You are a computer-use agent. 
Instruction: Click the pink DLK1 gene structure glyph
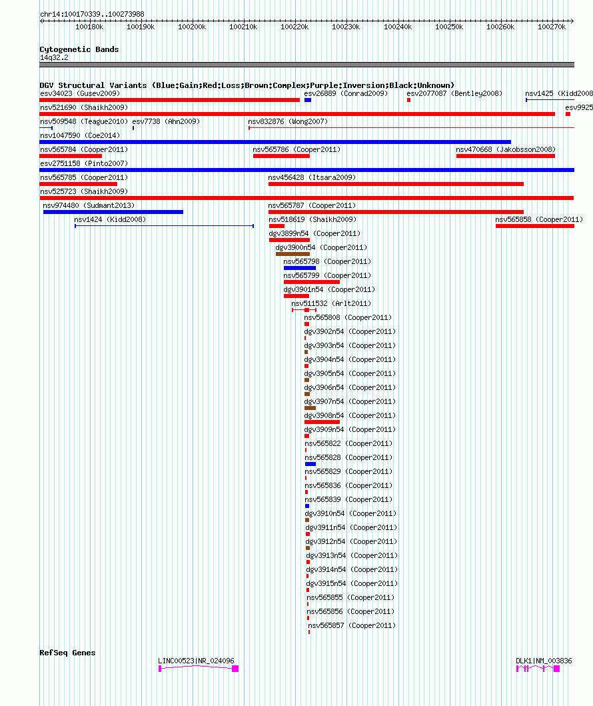coord(538,669)
